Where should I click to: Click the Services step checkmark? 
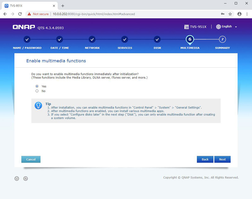[125, 39]
